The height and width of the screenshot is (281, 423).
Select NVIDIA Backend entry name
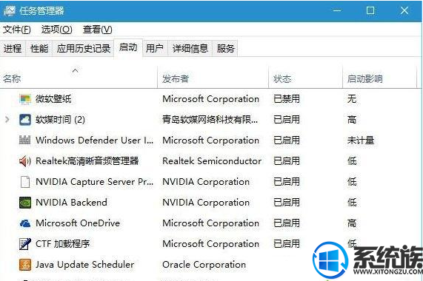click(72, 203)
